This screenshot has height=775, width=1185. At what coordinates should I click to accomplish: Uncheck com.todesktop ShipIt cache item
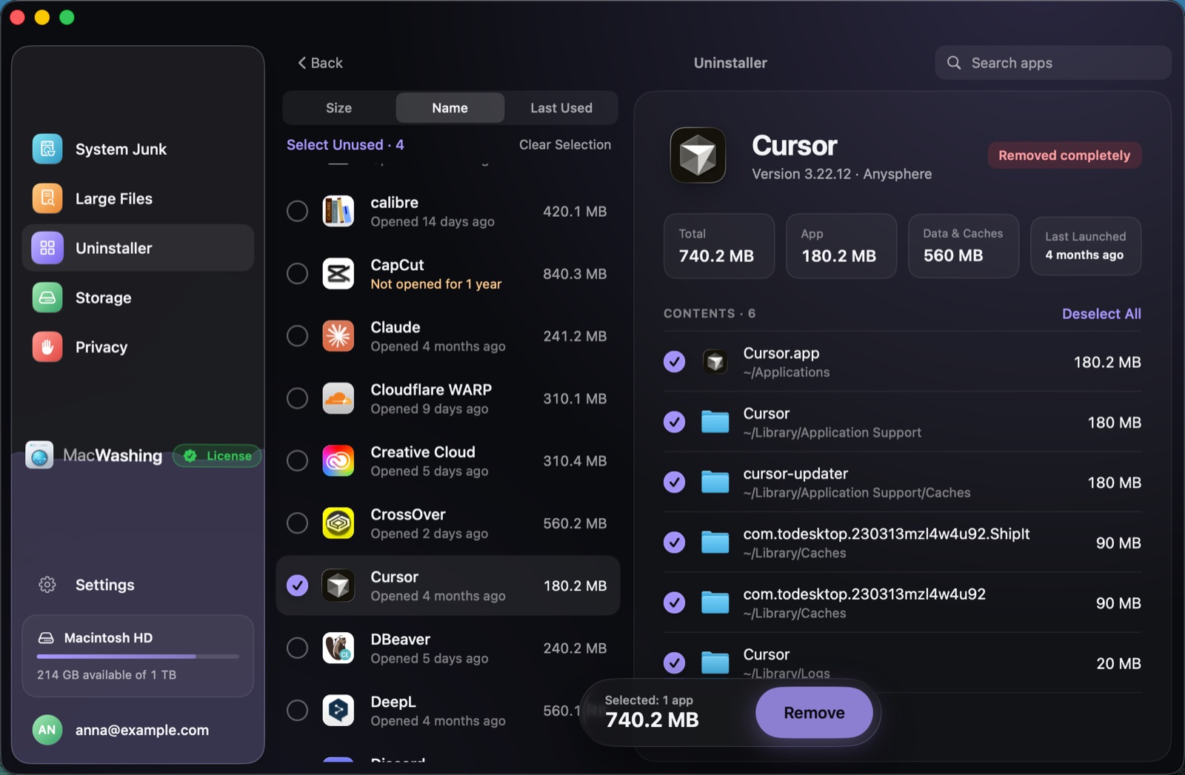(x=674, y=543)
